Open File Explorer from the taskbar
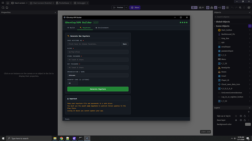This screenshot has height=141, width=252. tap(55, 138)
